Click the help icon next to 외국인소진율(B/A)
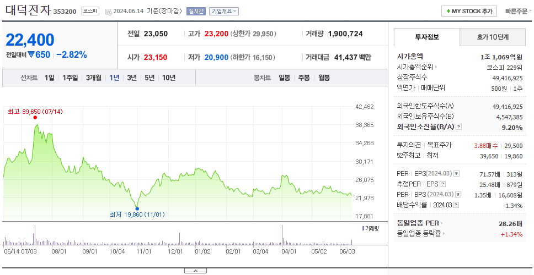Image resolution: width=534 pixels, height=275 pixels. click(x=459, y=127)
